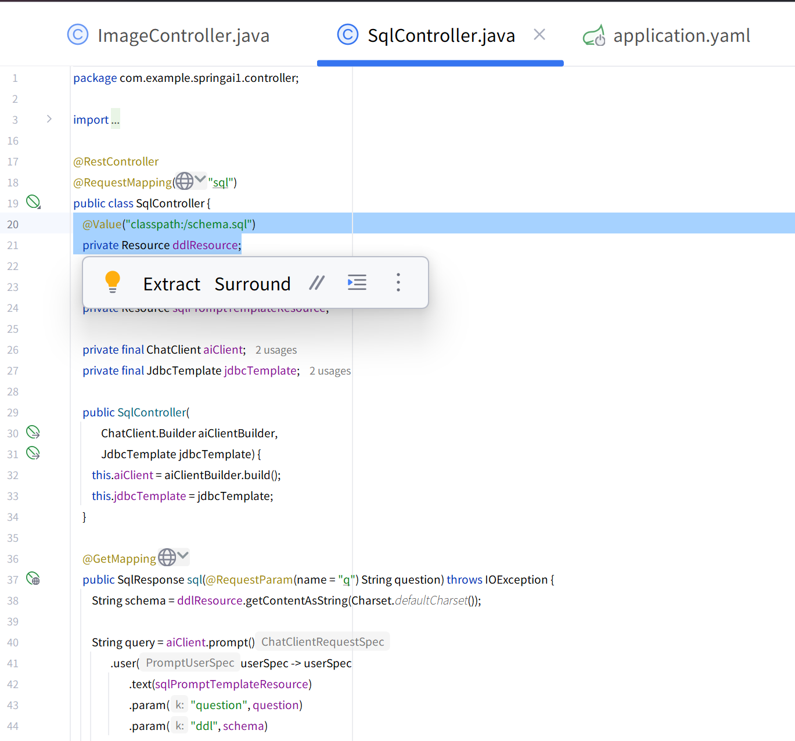Expand the collapsed import block arrow
Viewport: 795px width, 741px height.
[x=49, y=119]
